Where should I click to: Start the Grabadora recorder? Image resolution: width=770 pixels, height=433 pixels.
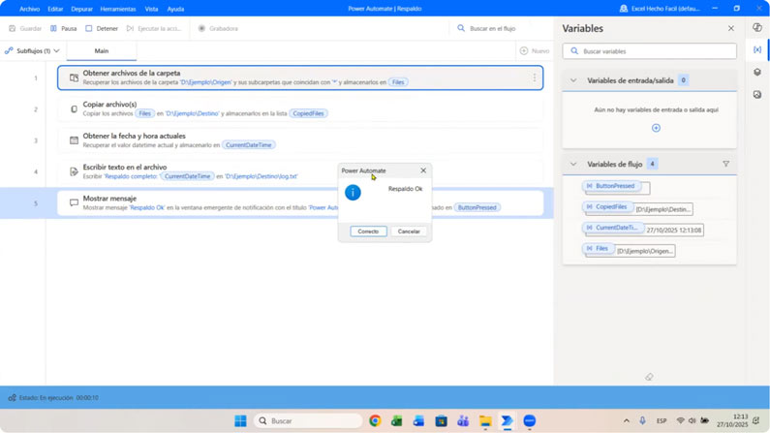click(218, 28)
